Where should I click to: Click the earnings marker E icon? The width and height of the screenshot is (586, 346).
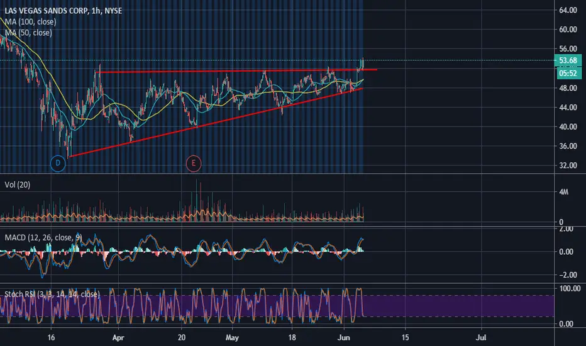(x=194, y=164)
